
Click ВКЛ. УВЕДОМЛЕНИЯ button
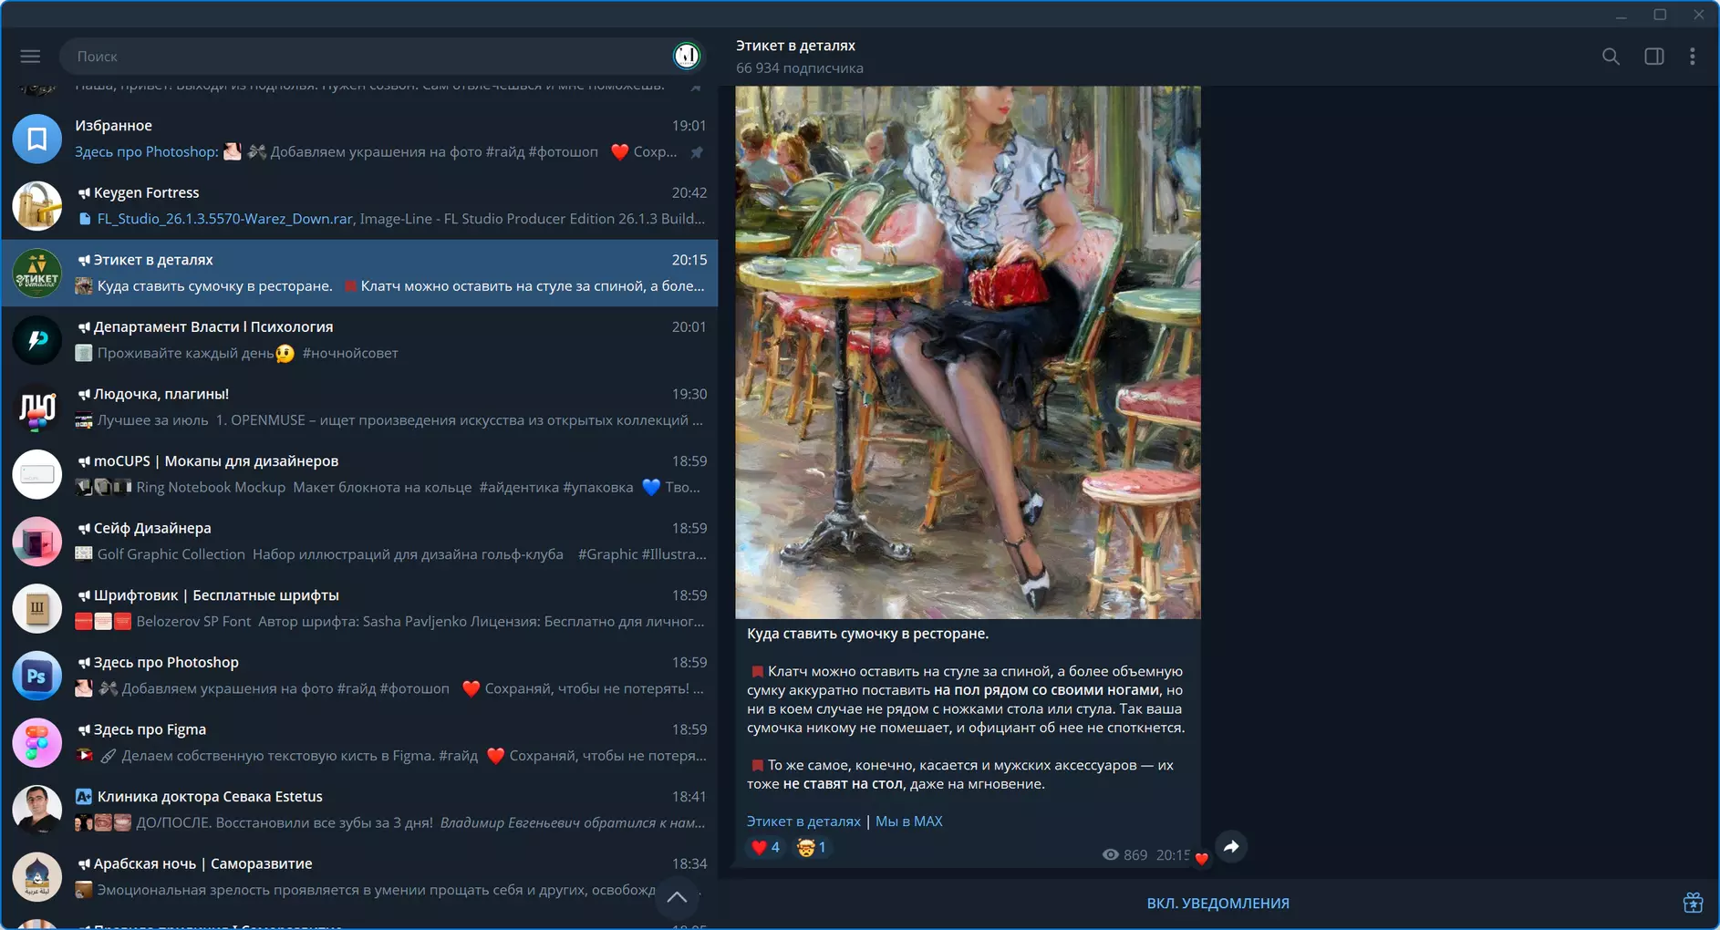coord(1217,904)
